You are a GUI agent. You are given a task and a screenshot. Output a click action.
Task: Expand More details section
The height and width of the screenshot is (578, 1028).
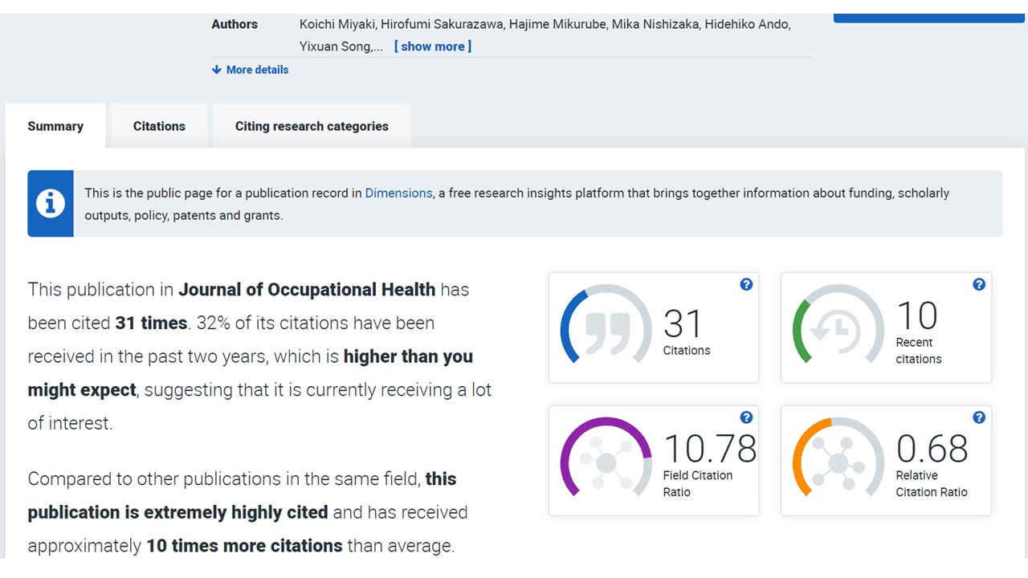point(250,70)
